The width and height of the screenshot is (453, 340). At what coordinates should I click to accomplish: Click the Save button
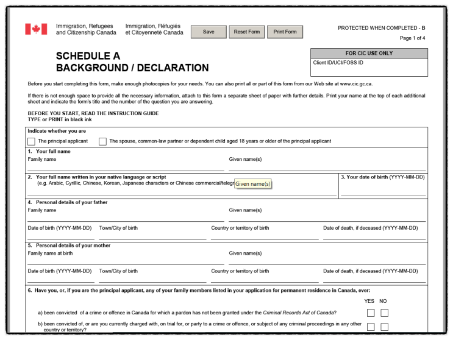click(x=209, y=32)
